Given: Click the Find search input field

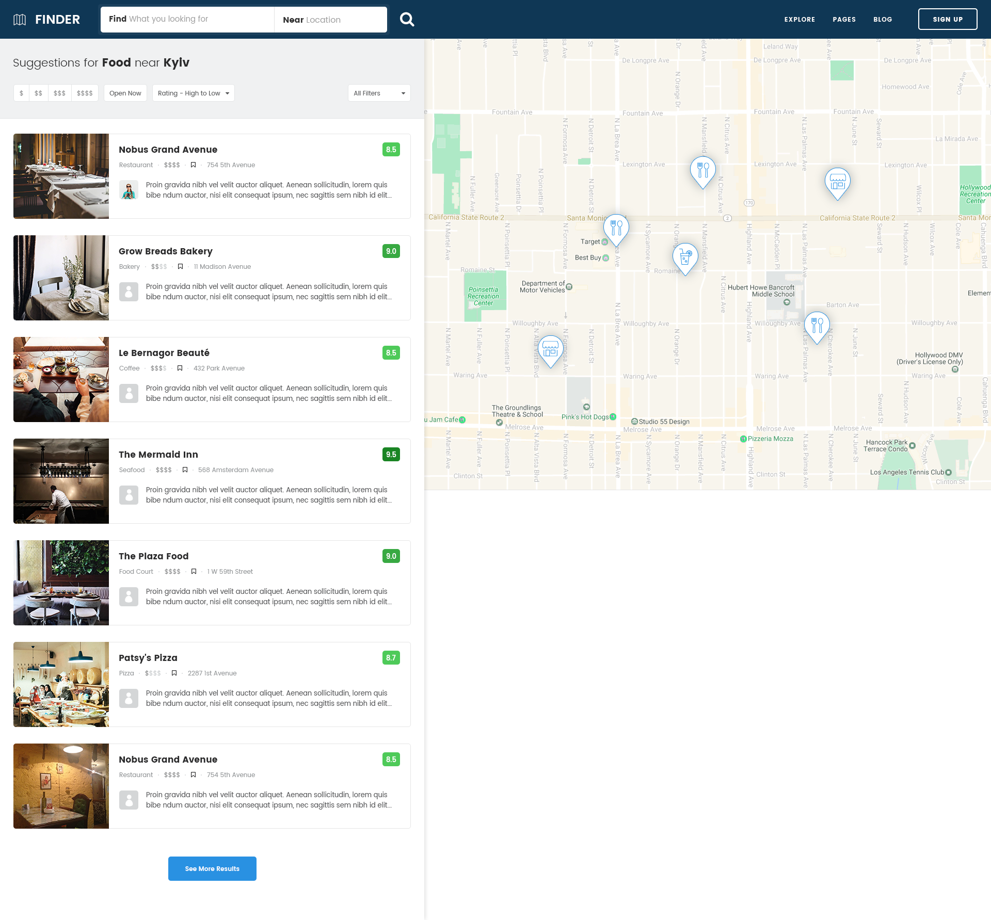Looking at the screenshot, I should pyautogui.click(x=187, y=20).
